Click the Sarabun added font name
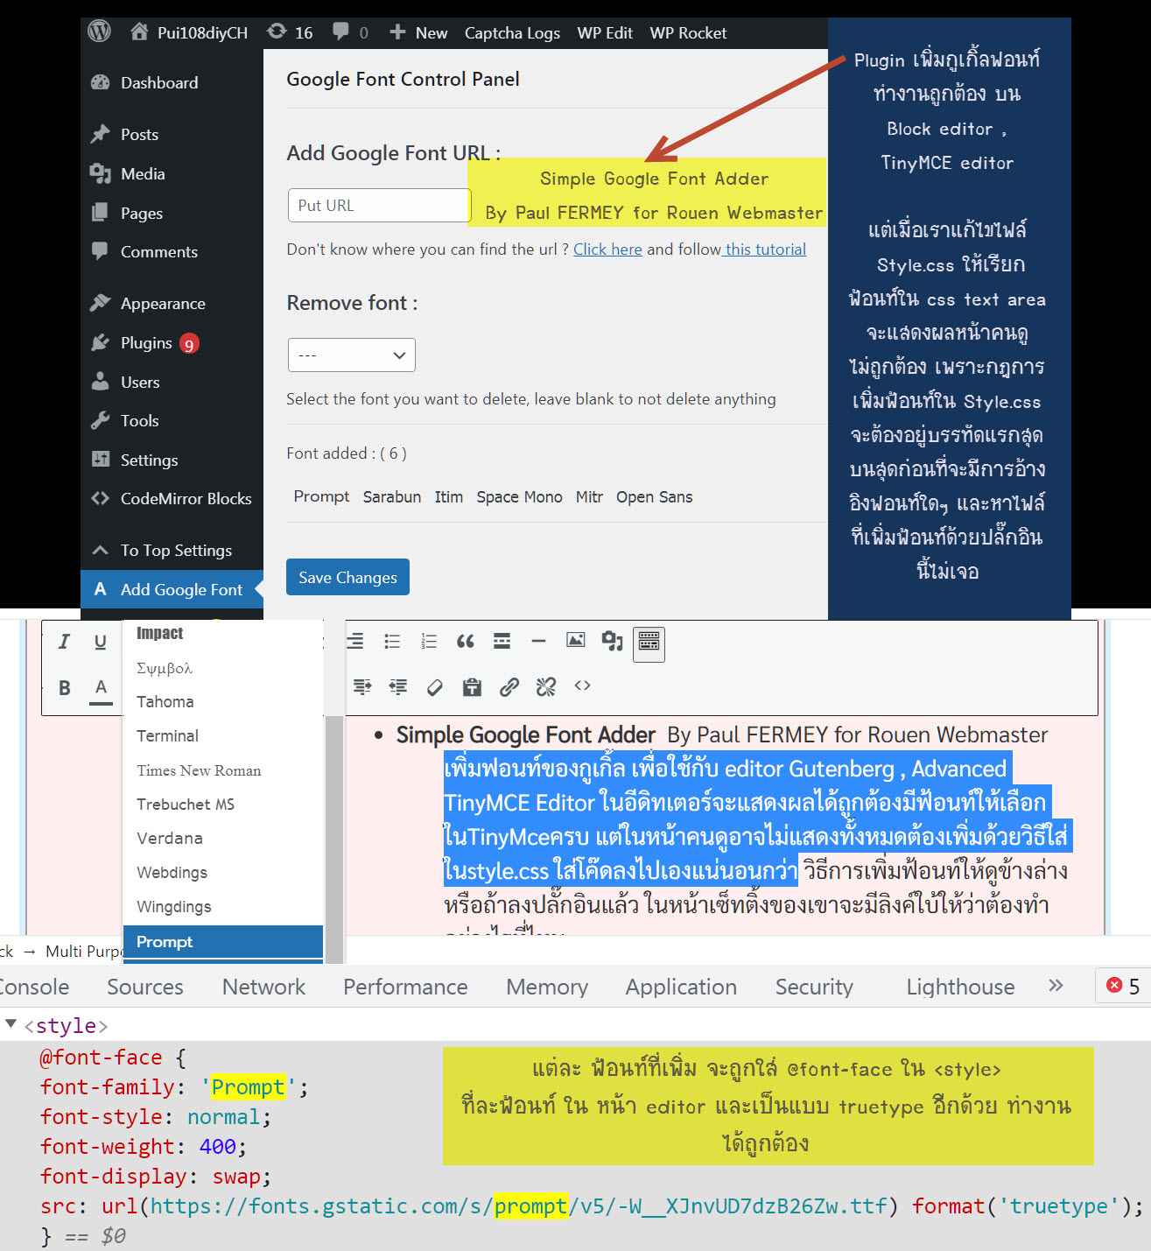This screenshot has height=1251, width=1151. pos(392,496)
